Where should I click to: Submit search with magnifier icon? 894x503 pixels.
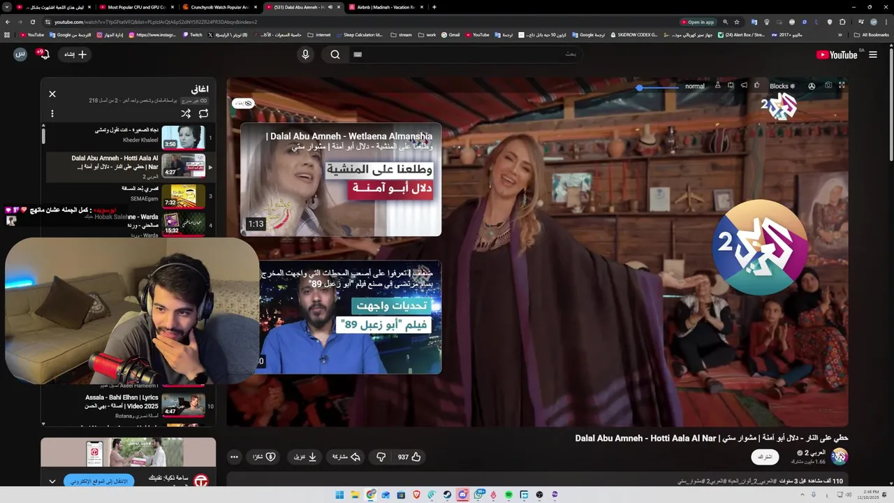pos(335,54)
